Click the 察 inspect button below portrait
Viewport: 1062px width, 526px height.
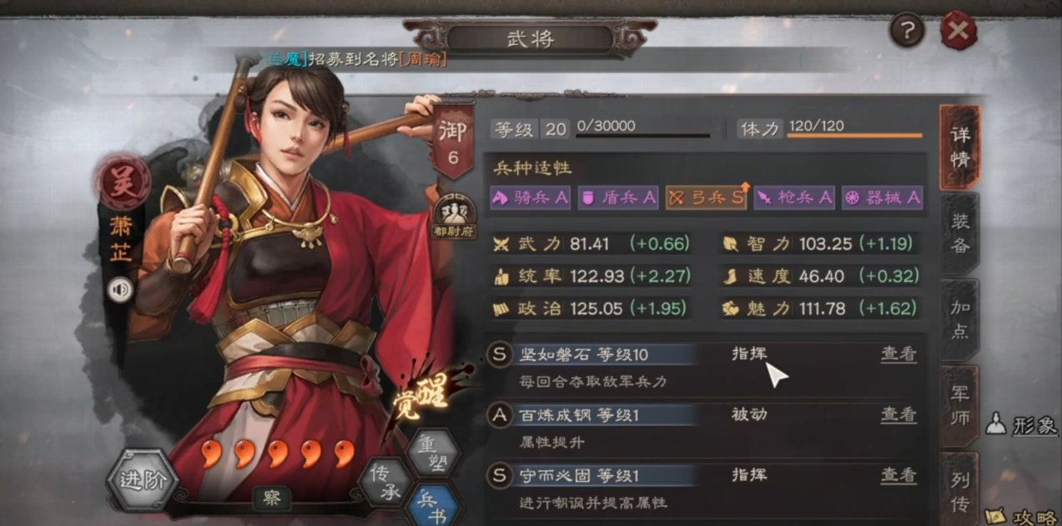point(272,498)
